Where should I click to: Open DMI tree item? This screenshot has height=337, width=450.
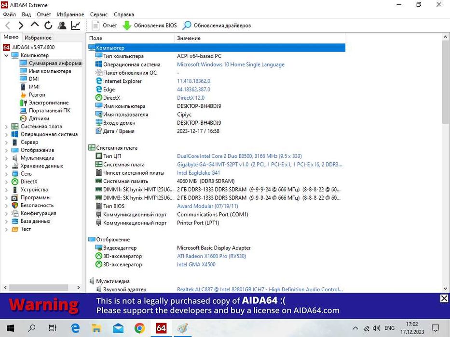pos(29,79)
